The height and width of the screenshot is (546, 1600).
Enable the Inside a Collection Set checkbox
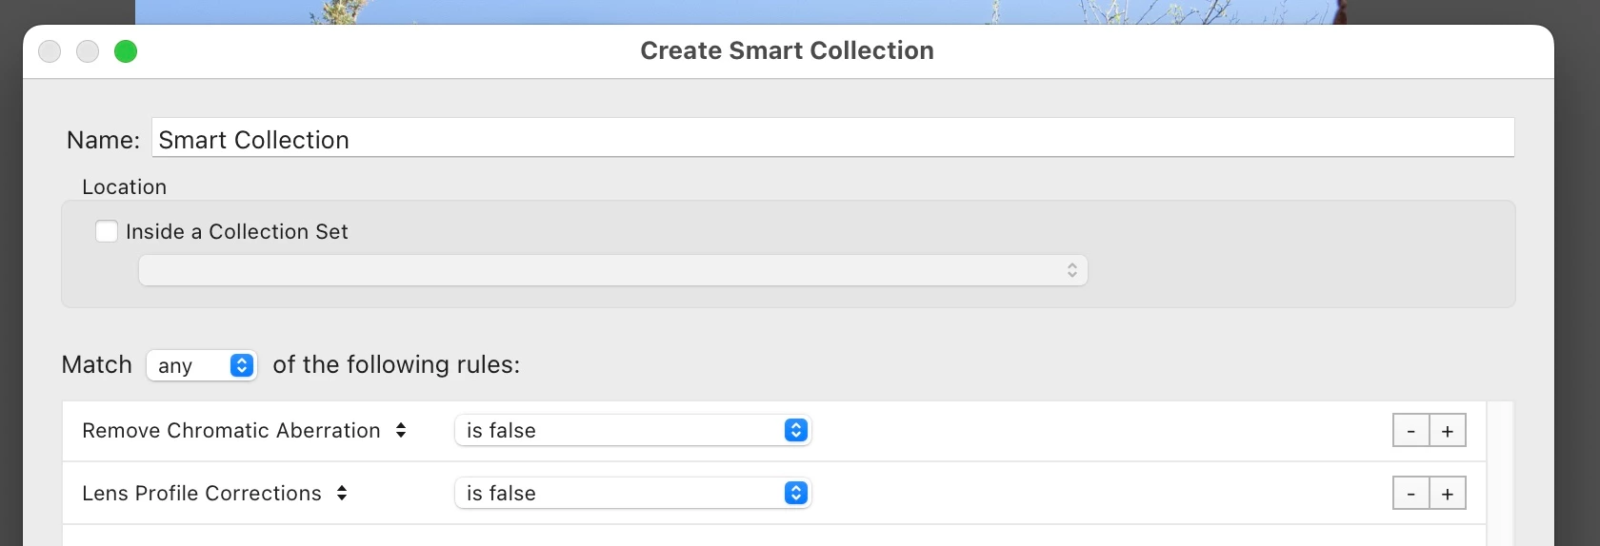point(107,231)
